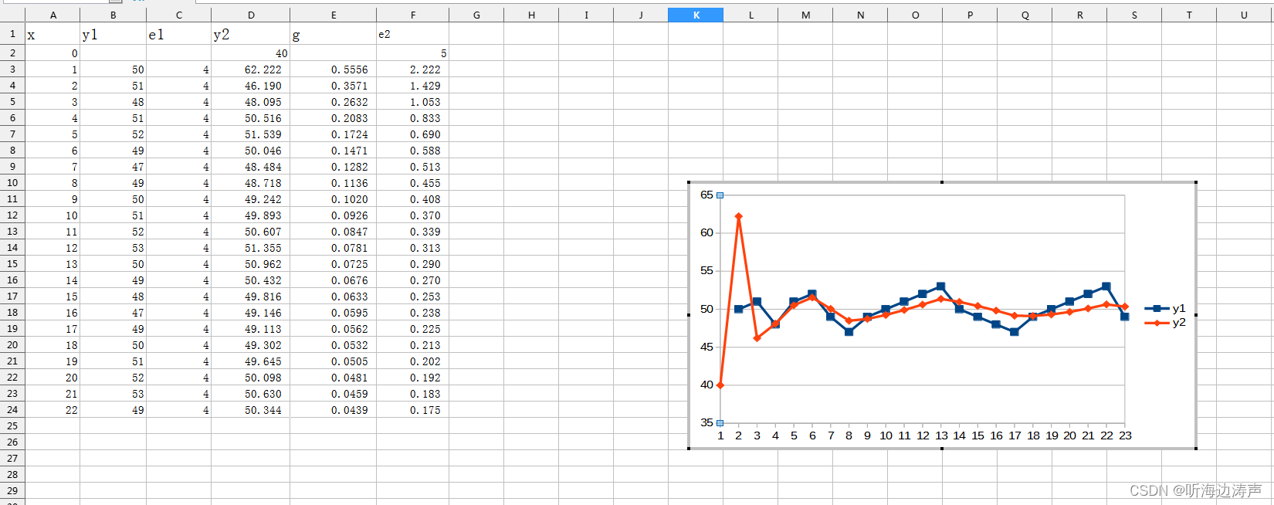
Task: Click the y2 peak data point near 62
Action: (739, 216)
